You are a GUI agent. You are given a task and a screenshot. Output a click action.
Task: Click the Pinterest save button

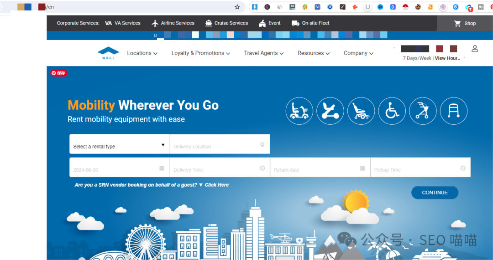[59, 73]
